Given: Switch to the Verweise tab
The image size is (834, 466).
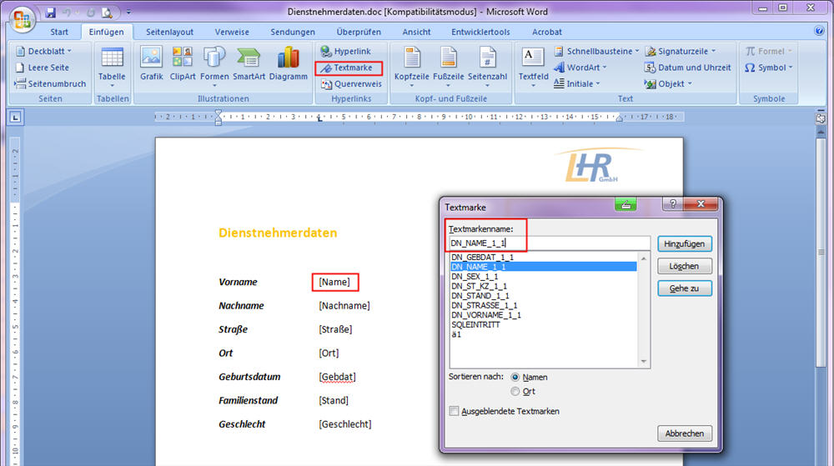Looking at the screenshot, I should (232, 32).
